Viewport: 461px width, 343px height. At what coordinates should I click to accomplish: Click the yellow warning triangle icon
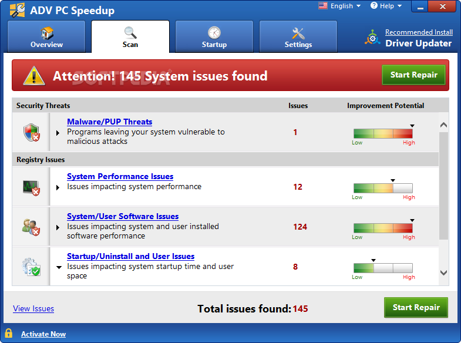[34, 76]
